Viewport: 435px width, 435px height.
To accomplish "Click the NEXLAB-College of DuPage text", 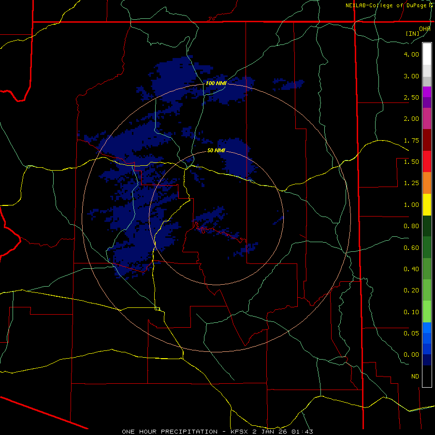I will (386, 5).
